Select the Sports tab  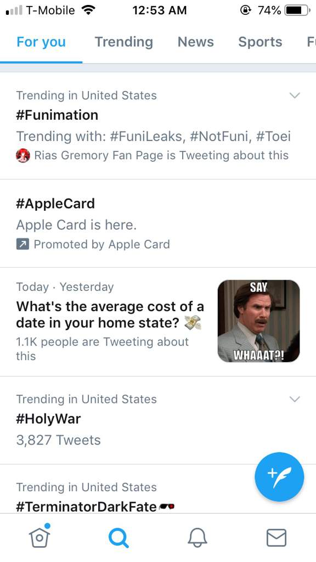260,42
